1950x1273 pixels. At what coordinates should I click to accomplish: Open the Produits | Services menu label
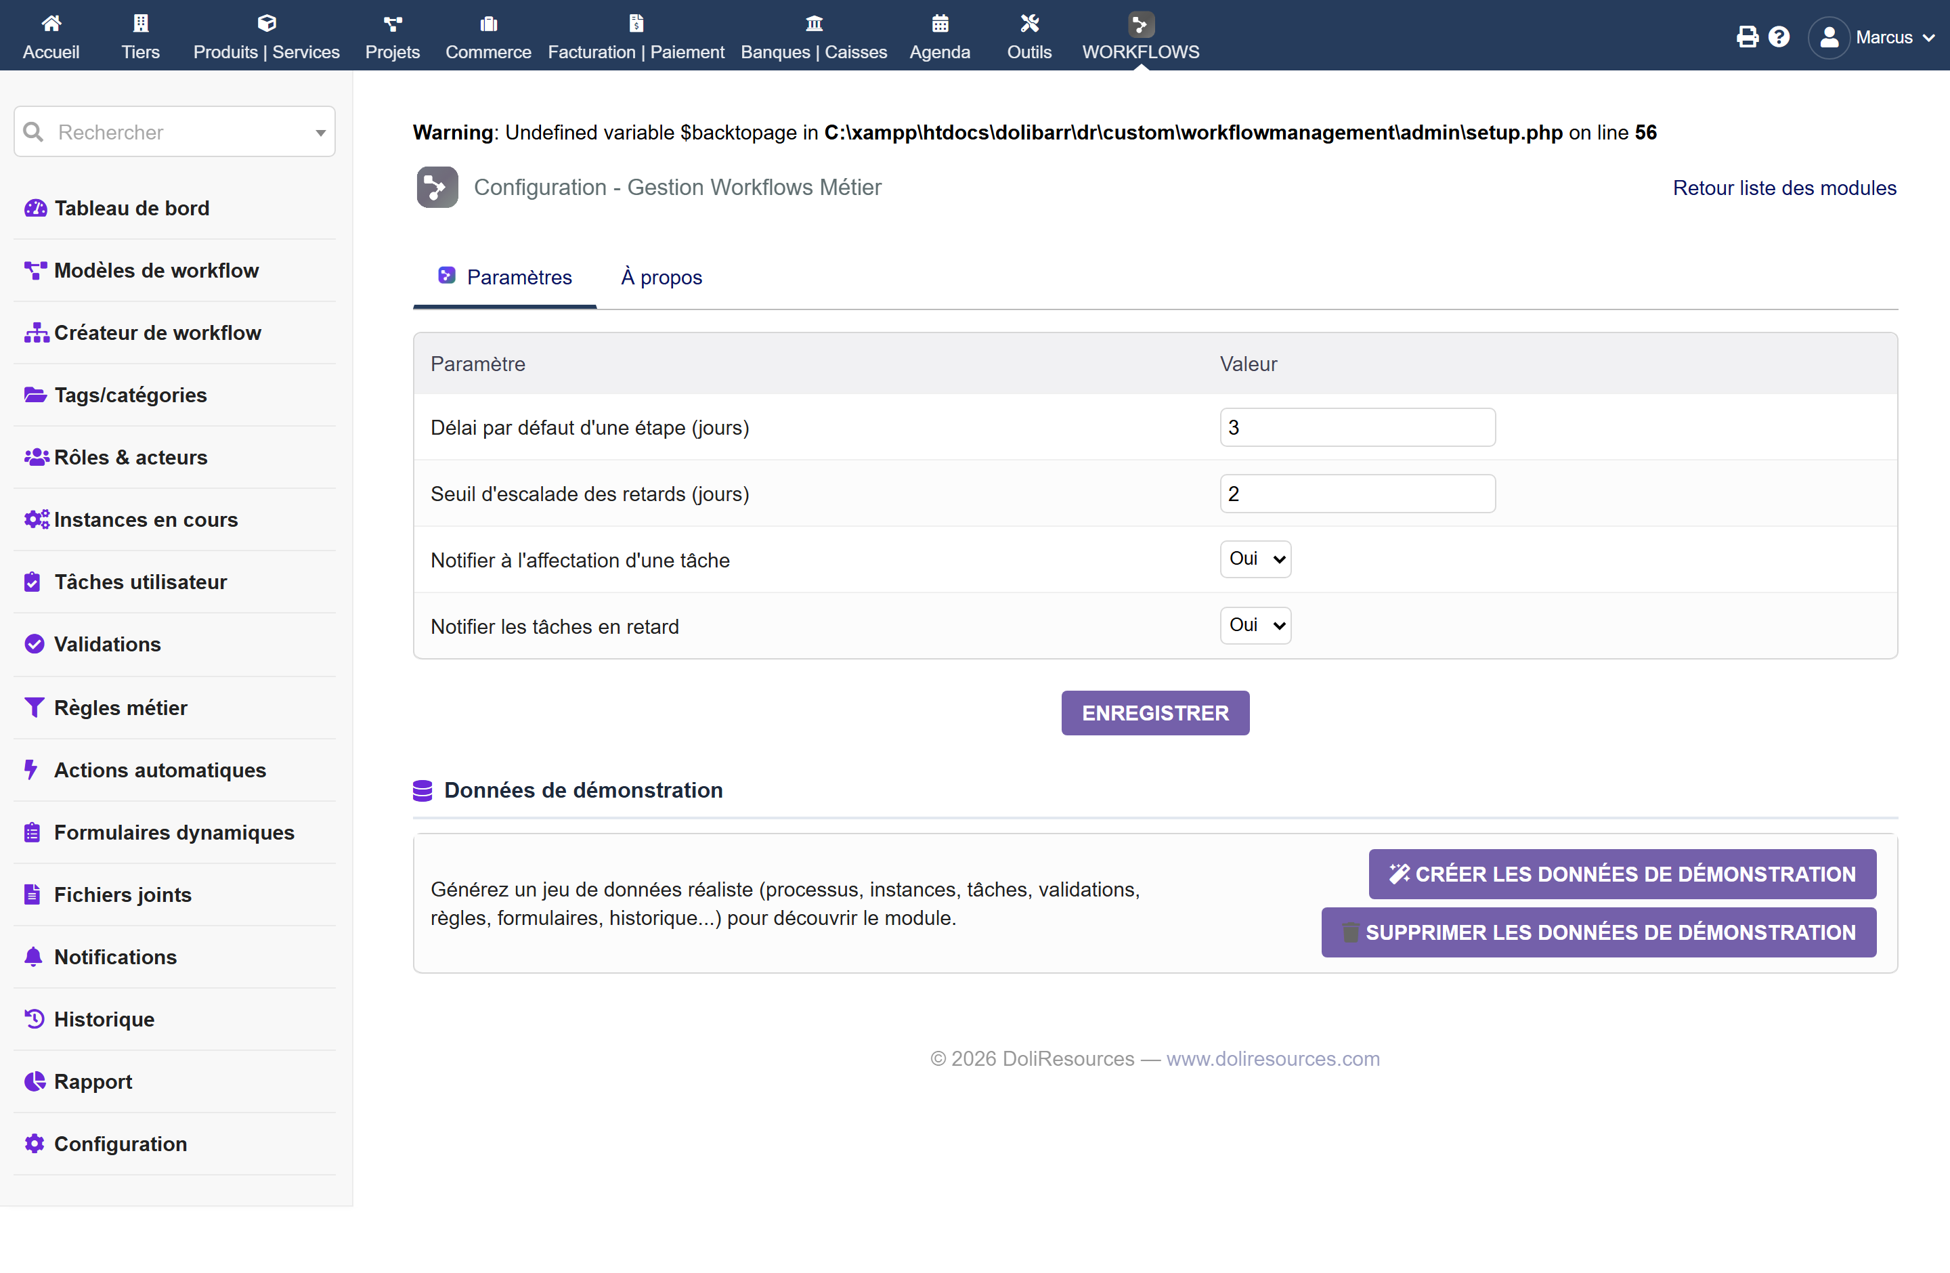[x=266, y=51]
